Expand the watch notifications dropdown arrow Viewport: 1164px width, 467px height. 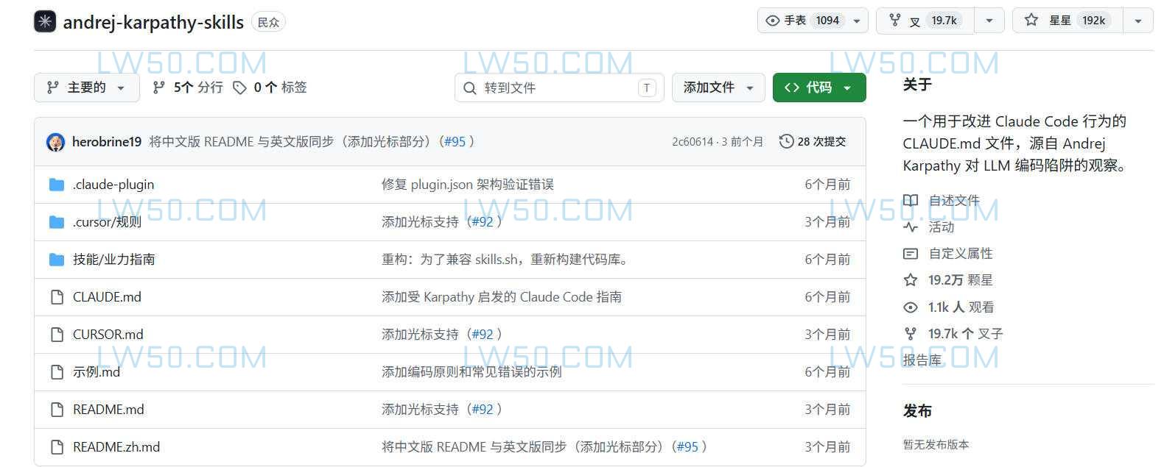point(857,21)
